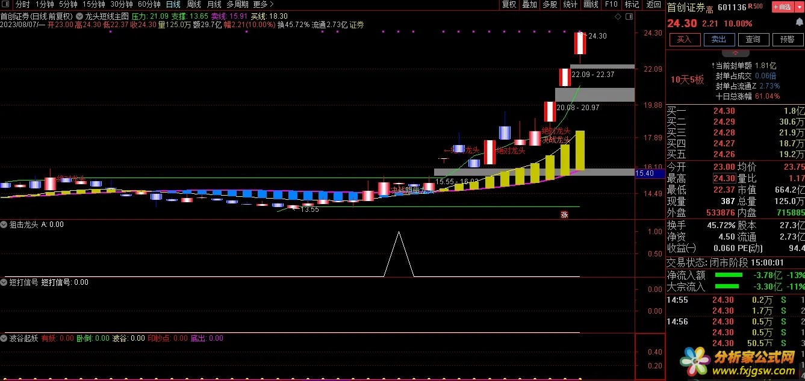
Task: Click the R500 tag beside stock code
Action: [x=756, y=7]
